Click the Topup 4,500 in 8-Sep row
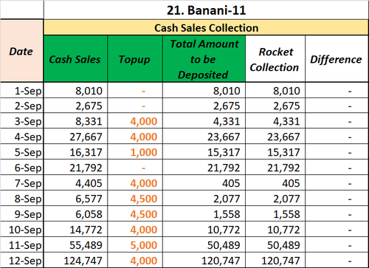The width and height of the screenshot is (369, 268). click(135, 199)
